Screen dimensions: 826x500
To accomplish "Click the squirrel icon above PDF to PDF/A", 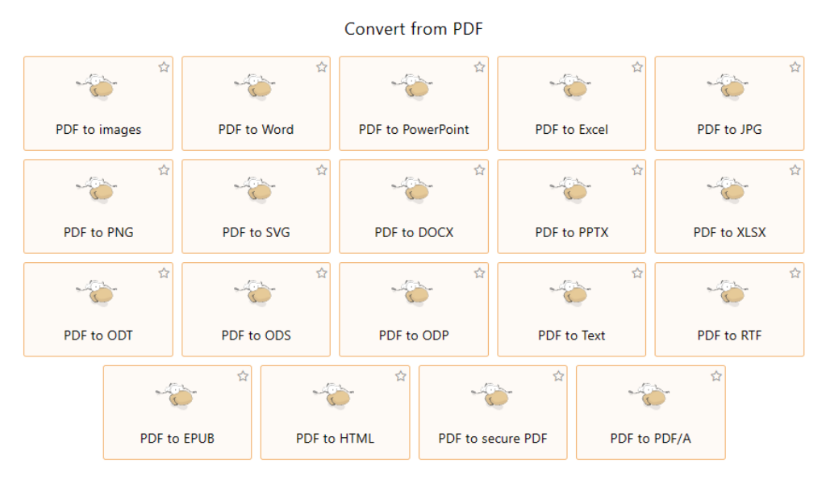I will pyautogui.click(x=649, y=396).
